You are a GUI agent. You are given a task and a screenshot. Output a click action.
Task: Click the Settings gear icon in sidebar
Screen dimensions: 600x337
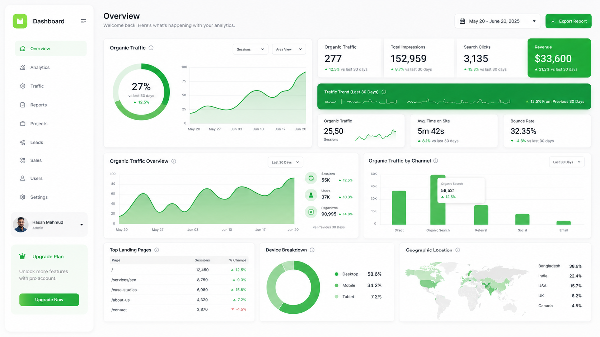23,197
